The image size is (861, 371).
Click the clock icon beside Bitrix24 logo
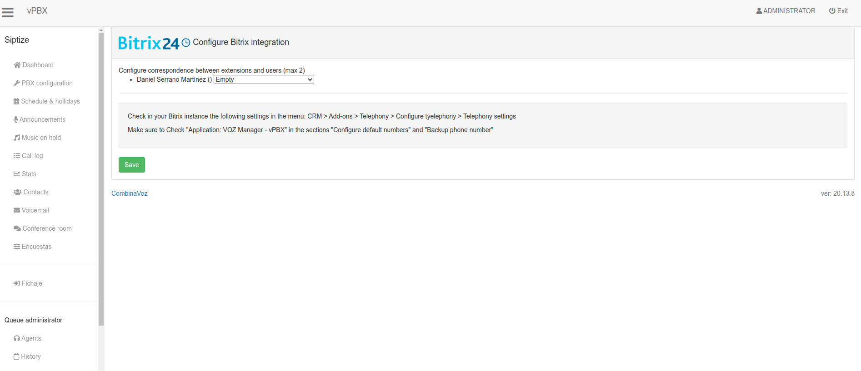(x=186, y=43)
